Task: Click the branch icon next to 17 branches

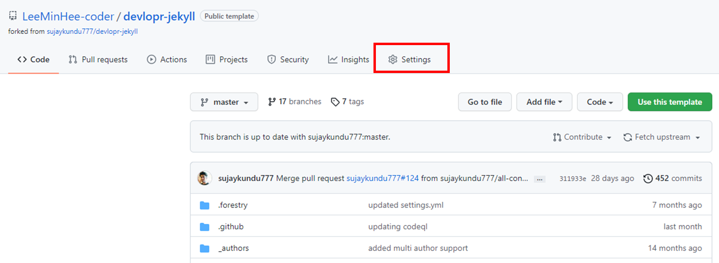Action: pos(272,102)
